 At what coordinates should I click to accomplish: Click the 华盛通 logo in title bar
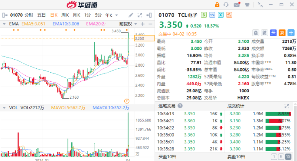click(x=82, y=5)
